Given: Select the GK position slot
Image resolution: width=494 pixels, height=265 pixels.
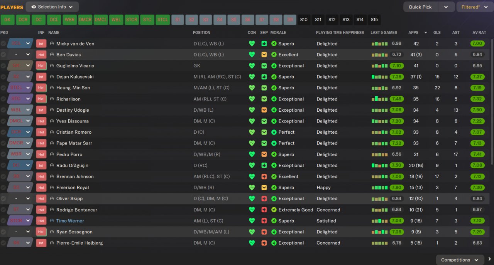Looking at the screenshot, I should coord(7,20).
